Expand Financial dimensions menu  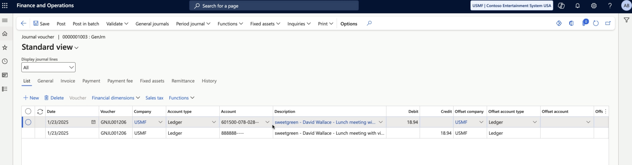(x=116, y=98)
